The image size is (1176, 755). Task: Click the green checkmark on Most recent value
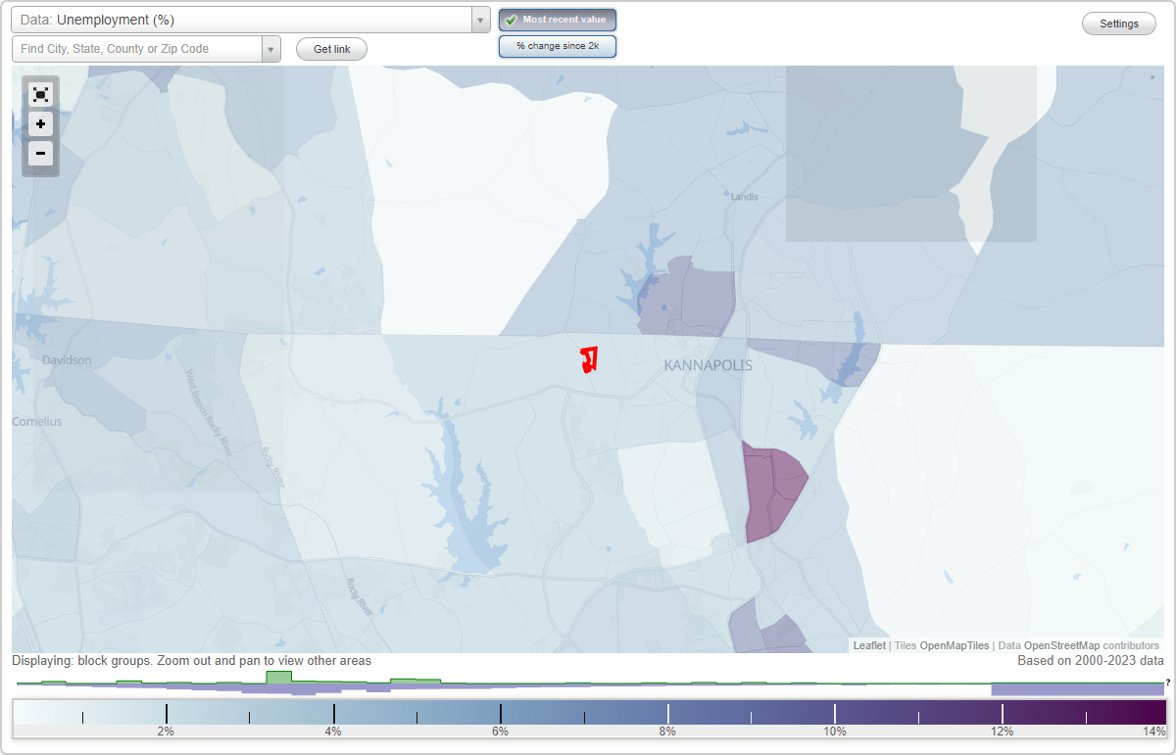pos(512,19)
